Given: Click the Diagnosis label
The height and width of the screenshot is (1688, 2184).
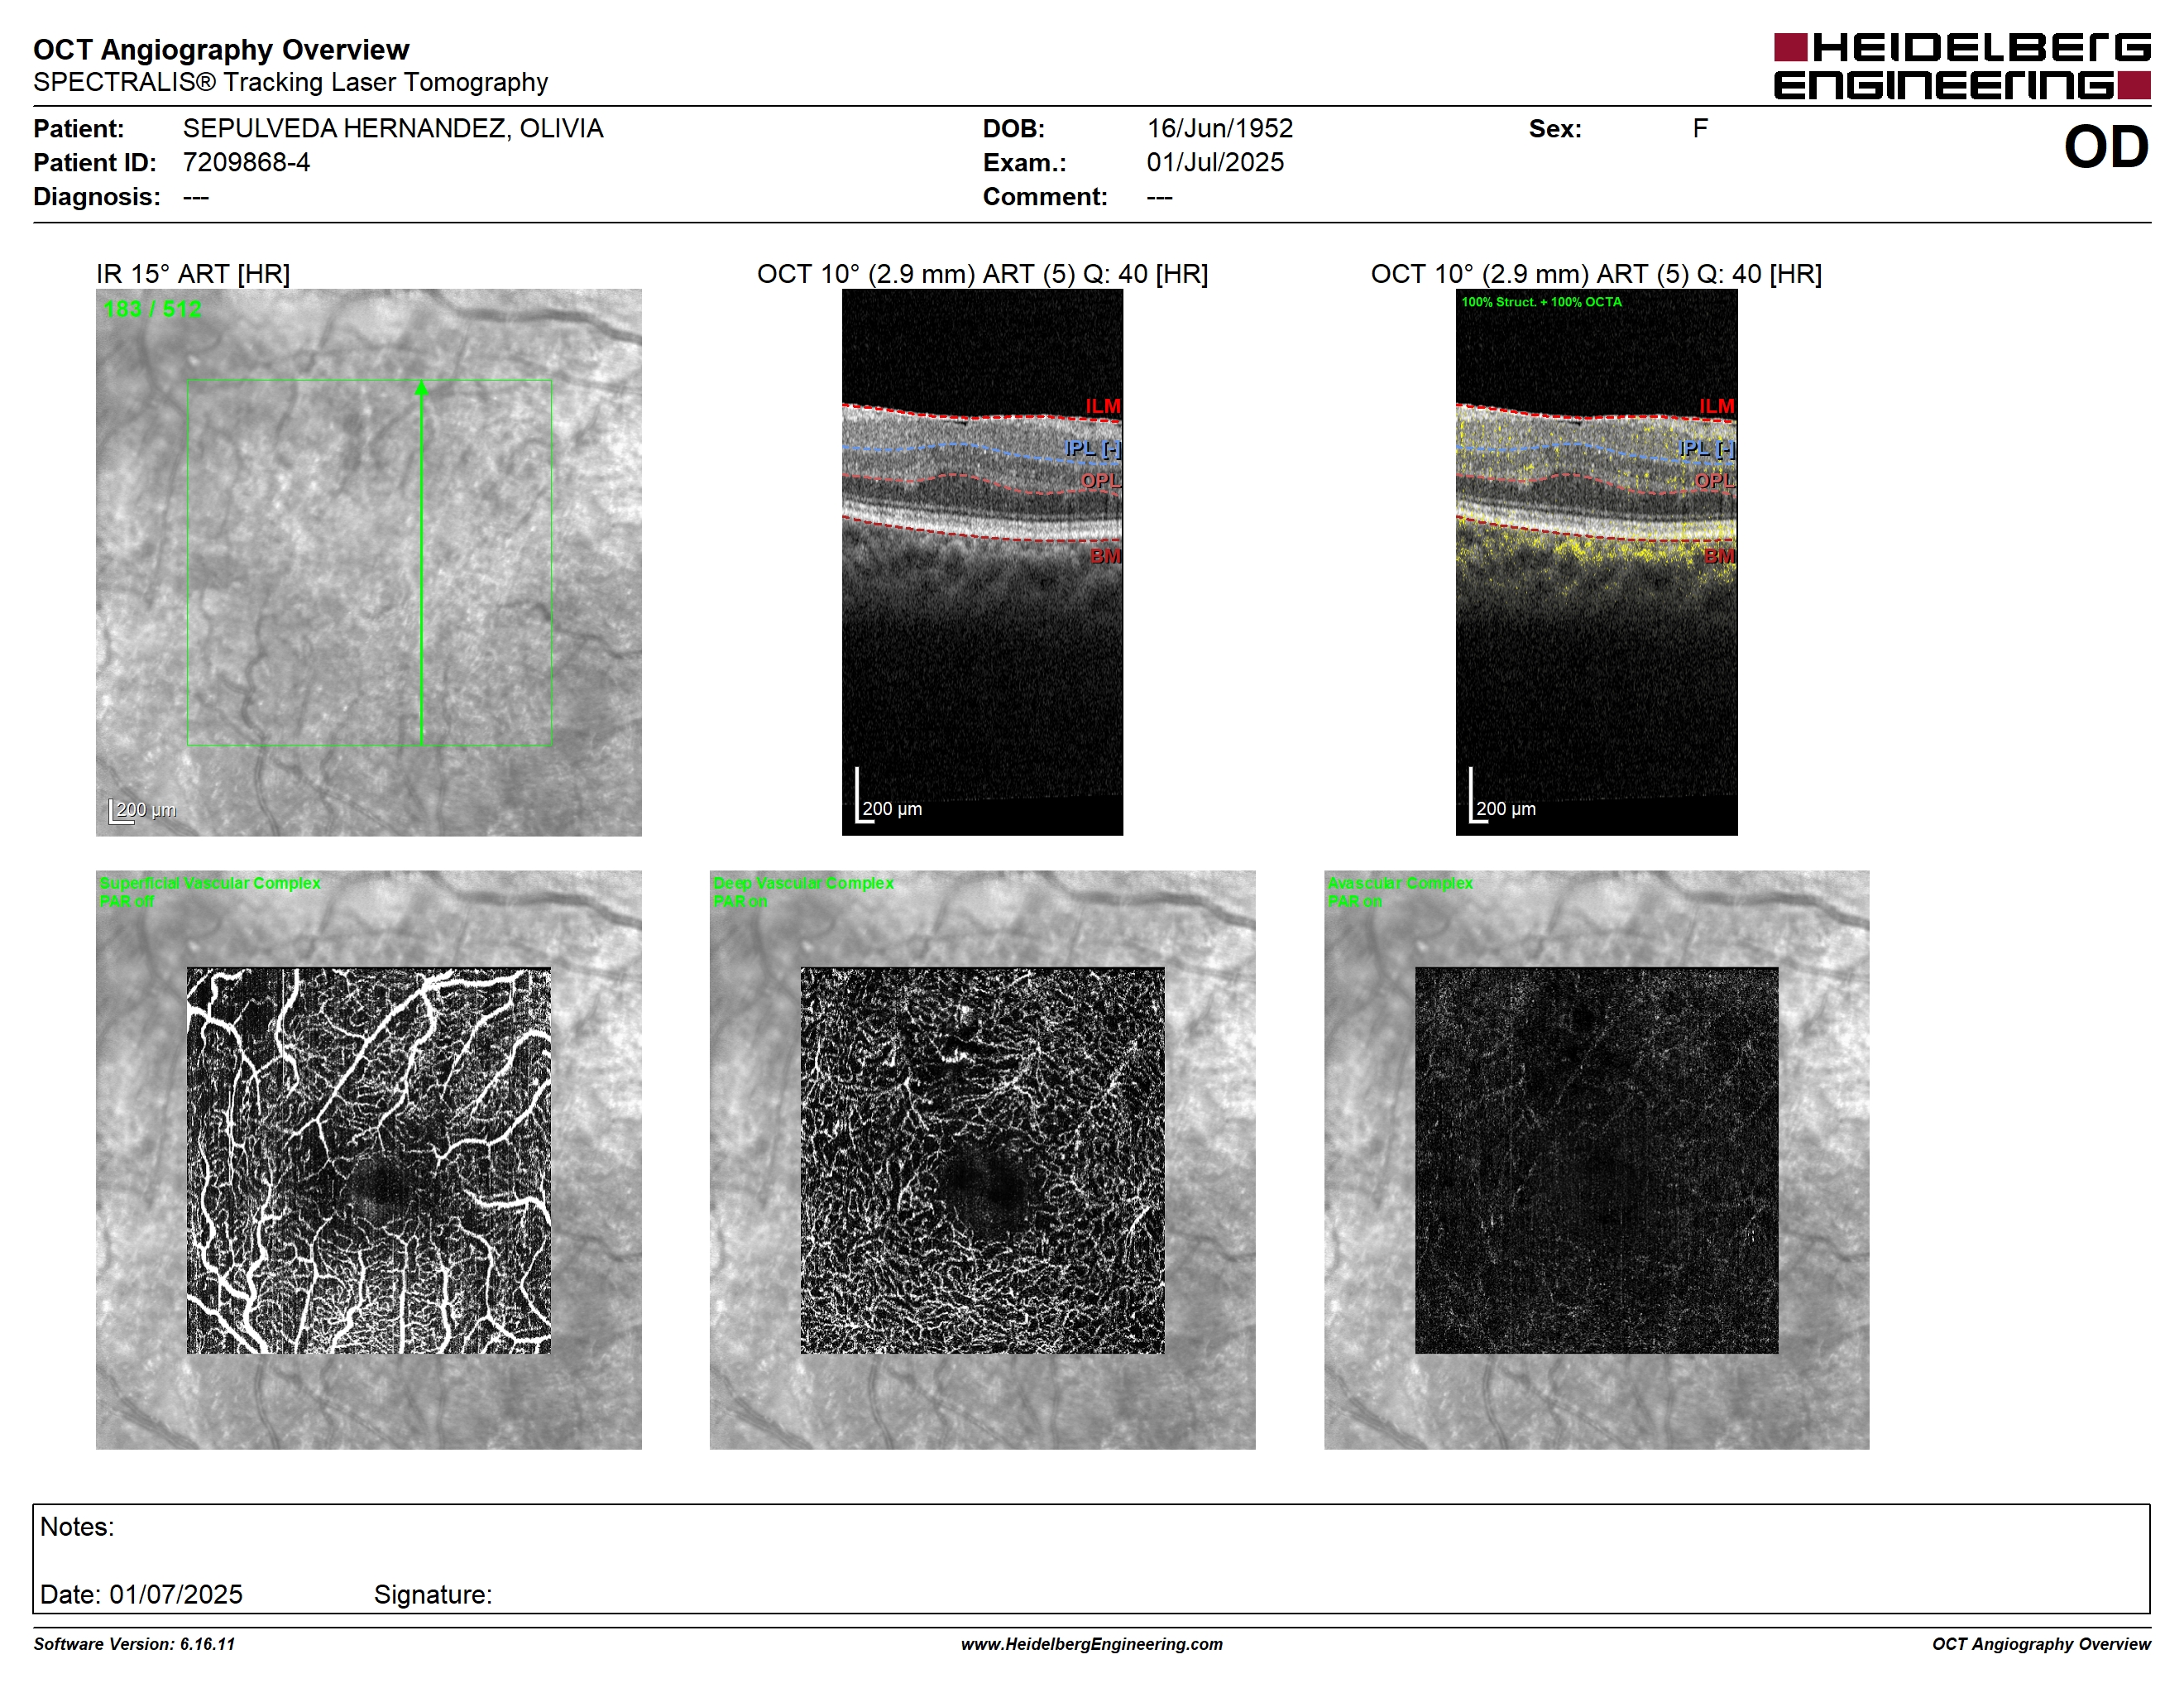Looking at the screenshot, I should [97, 196].
